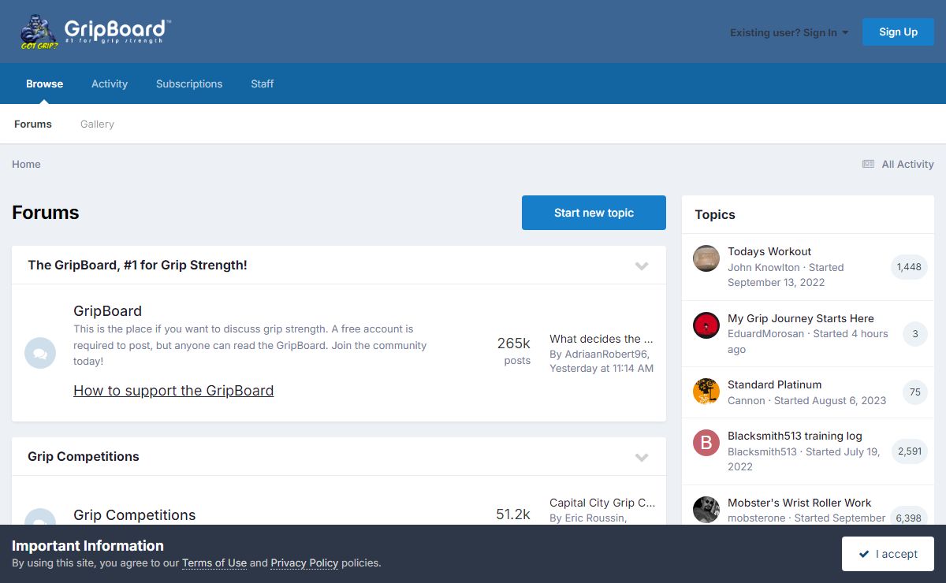
Task: Click the 1,448 replies count badge
Action: (x=909, y=267)
